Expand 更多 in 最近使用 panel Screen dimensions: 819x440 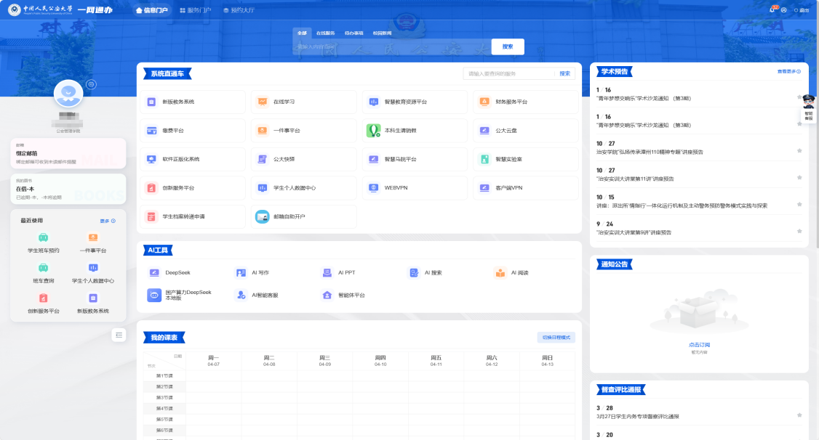click(108, 221)
